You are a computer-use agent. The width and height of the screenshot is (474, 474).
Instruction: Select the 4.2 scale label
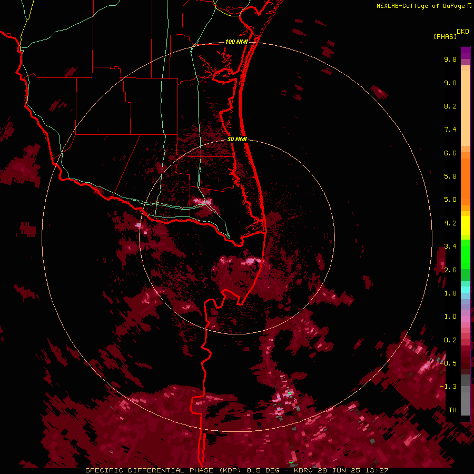coord(450,223)
